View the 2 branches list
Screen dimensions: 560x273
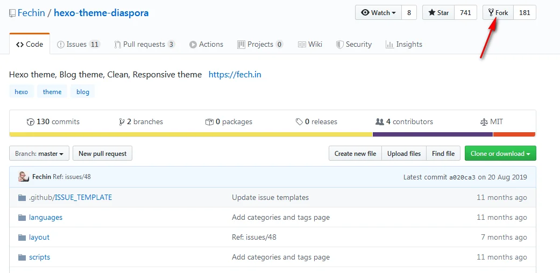pyautogui.click(x=141, y=121)
